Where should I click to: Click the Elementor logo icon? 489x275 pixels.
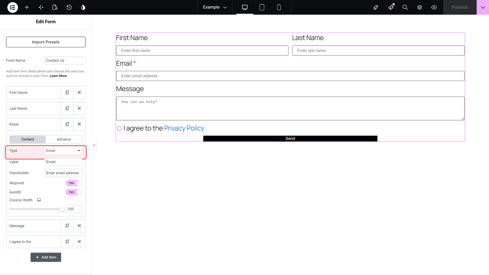click(13, 7)
